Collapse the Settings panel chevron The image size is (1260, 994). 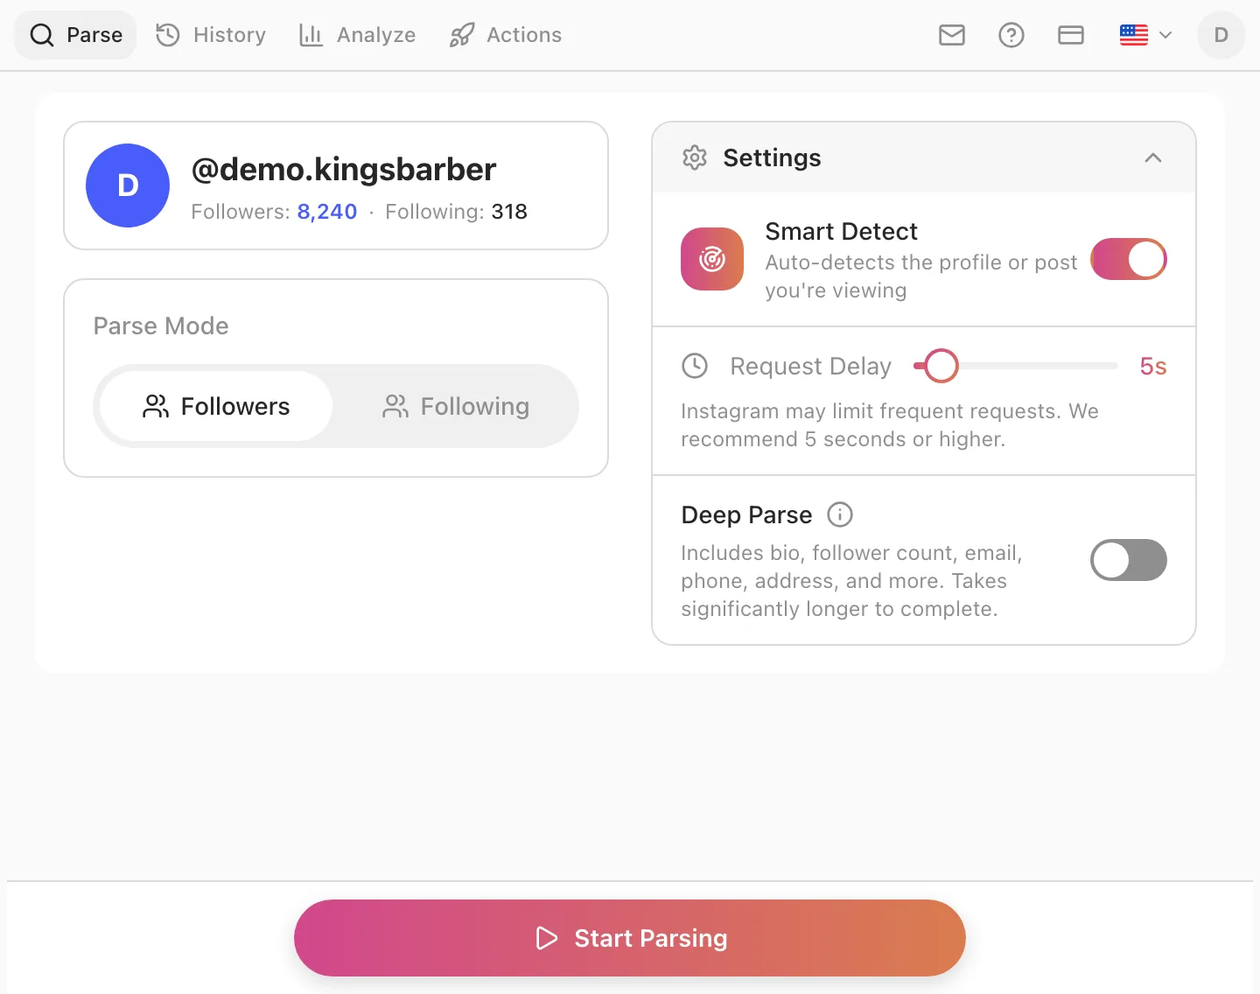click(1153, 157)
